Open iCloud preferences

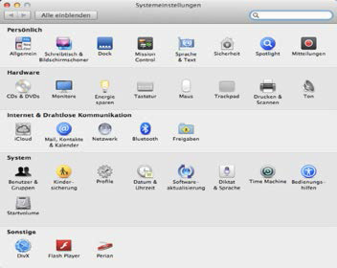pos(23,132)
